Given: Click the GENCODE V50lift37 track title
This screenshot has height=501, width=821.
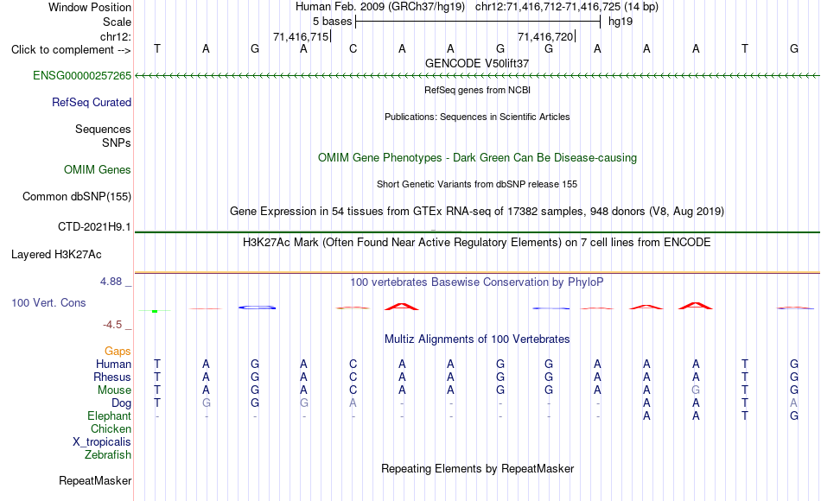Looking at the screenshot, I should (477, 63).
